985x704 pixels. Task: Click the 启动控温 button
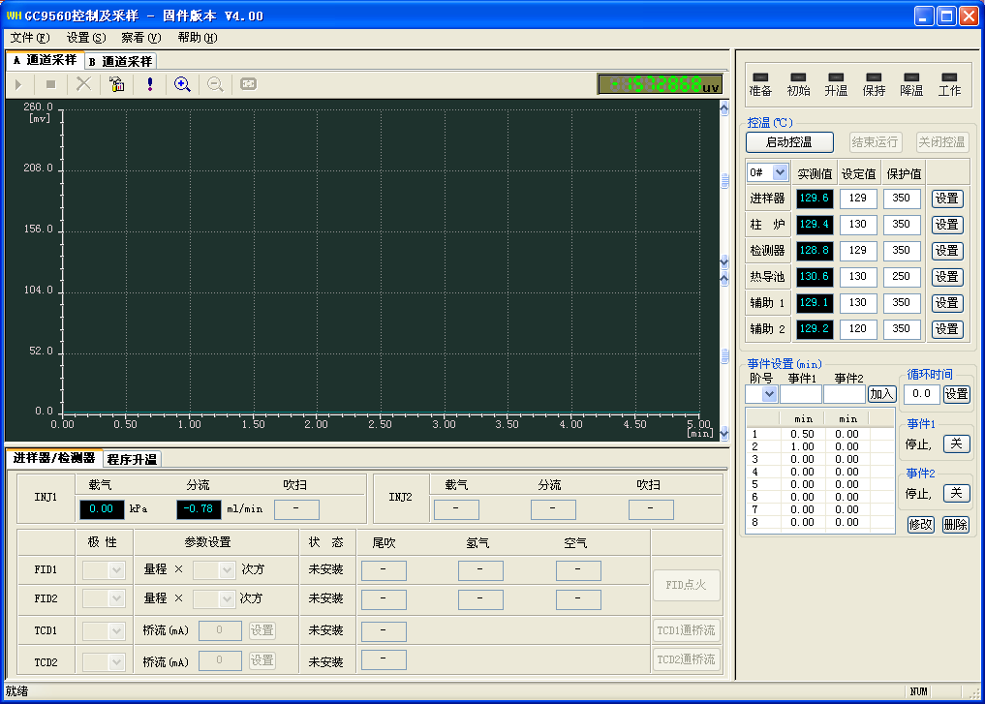(789, 141)
